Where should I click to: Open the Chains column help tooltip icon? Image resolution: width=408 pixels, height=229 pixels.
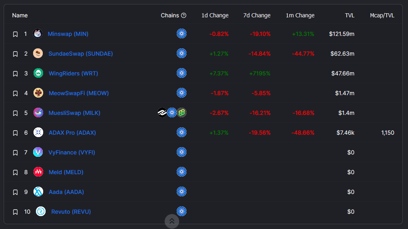point(184,15)
